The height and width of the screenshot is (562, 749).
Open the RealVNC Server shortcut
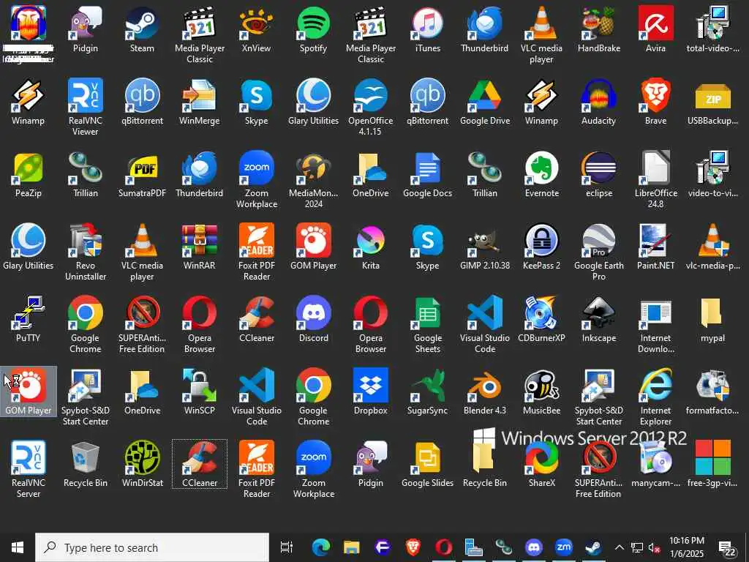(x=29, y=469)
